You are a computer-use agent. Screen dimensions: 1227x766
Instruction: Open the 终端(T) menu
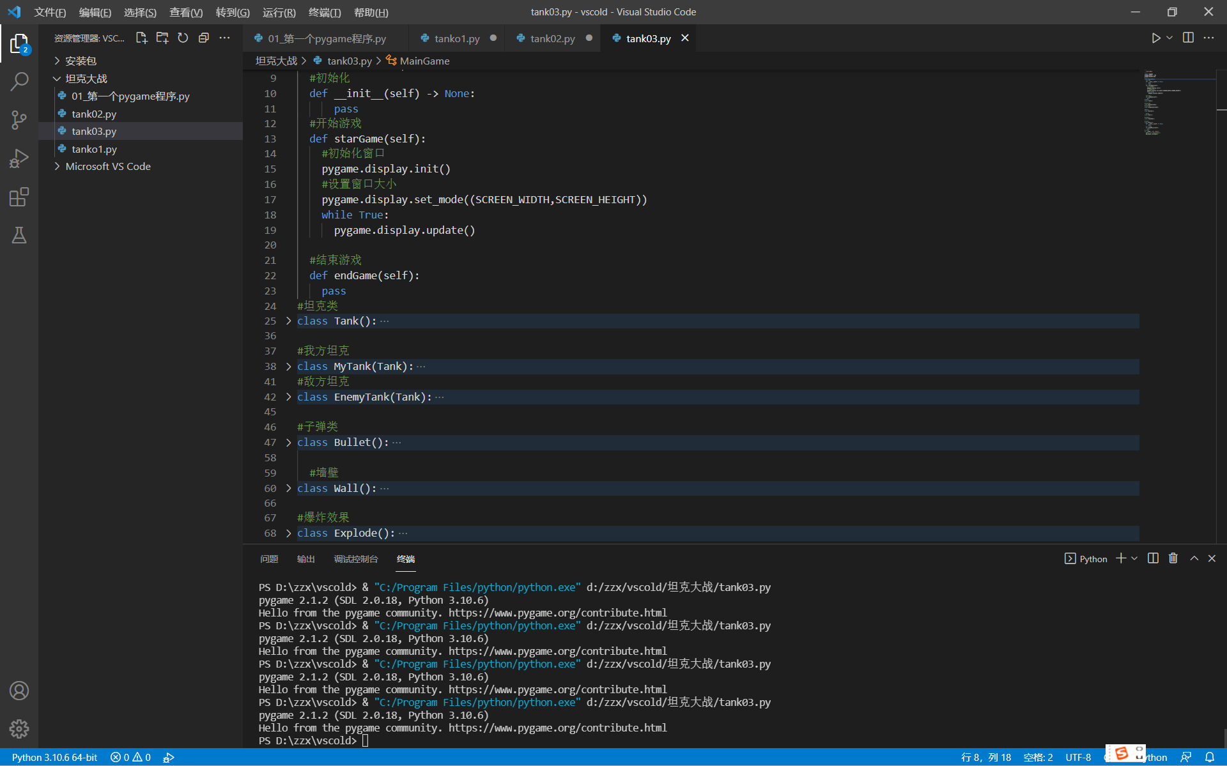click(x=325, y=12)
